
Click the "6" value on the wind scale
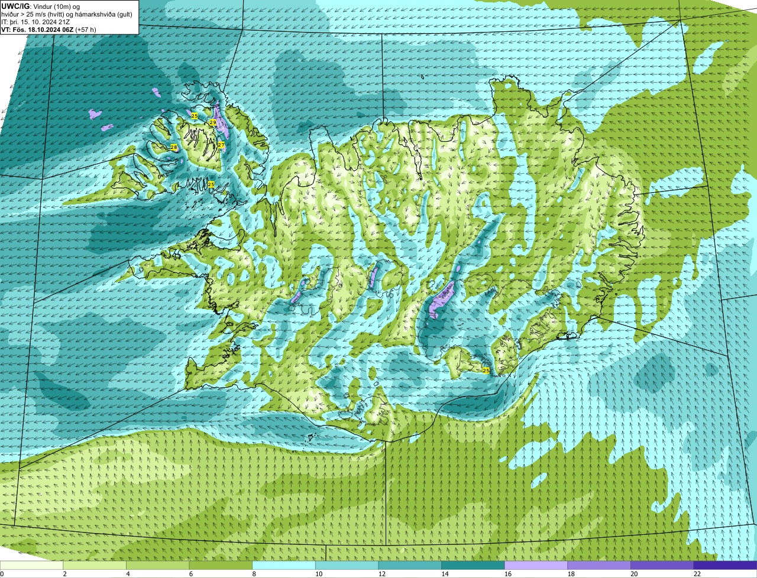pos(190,574)
